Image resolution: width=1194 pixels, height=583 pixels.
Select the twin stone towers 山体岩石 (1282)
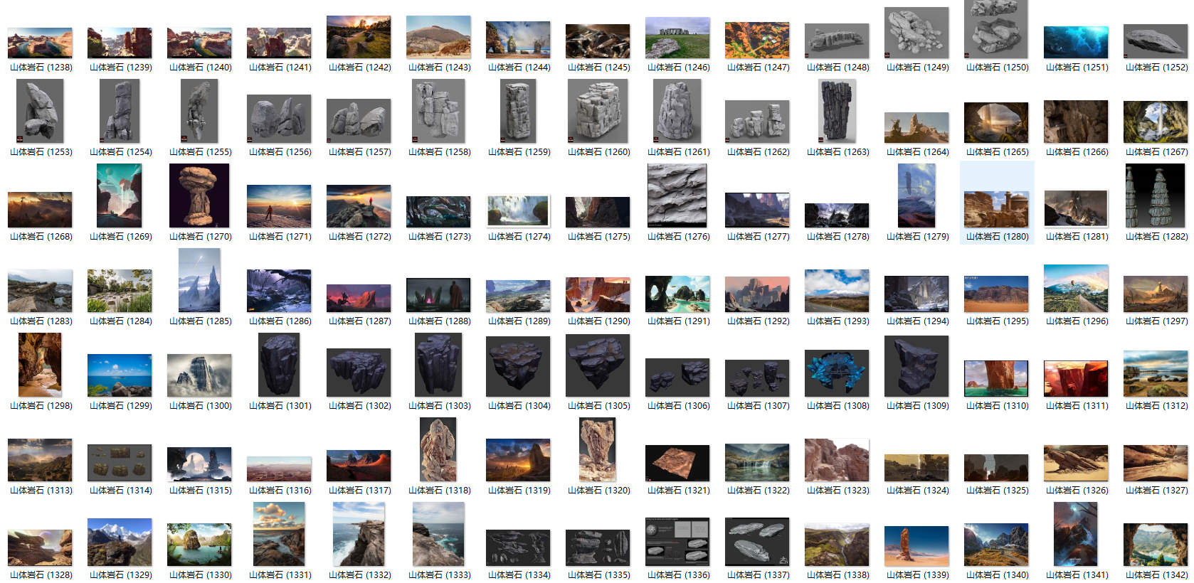click(1156, 196)
